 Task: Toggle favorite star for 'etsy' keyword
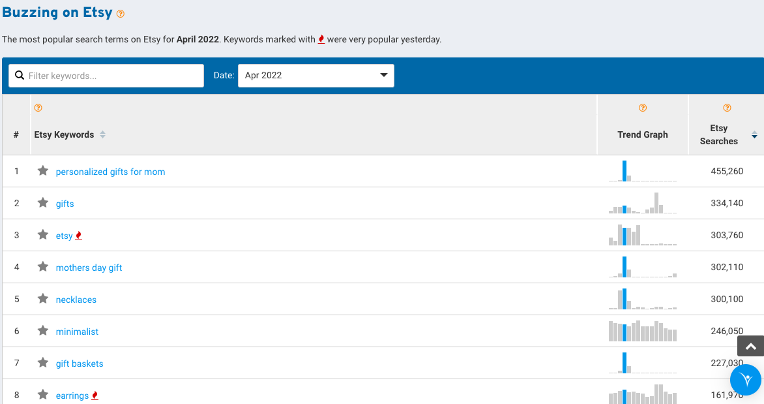[x=43, y=235]
